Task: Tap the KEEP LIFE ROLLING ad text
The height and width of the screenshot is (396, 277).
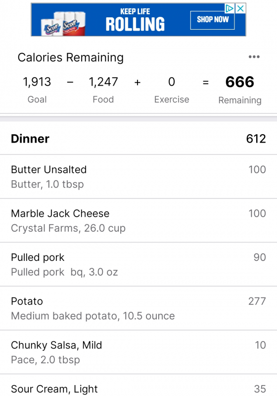Action: 135,20
